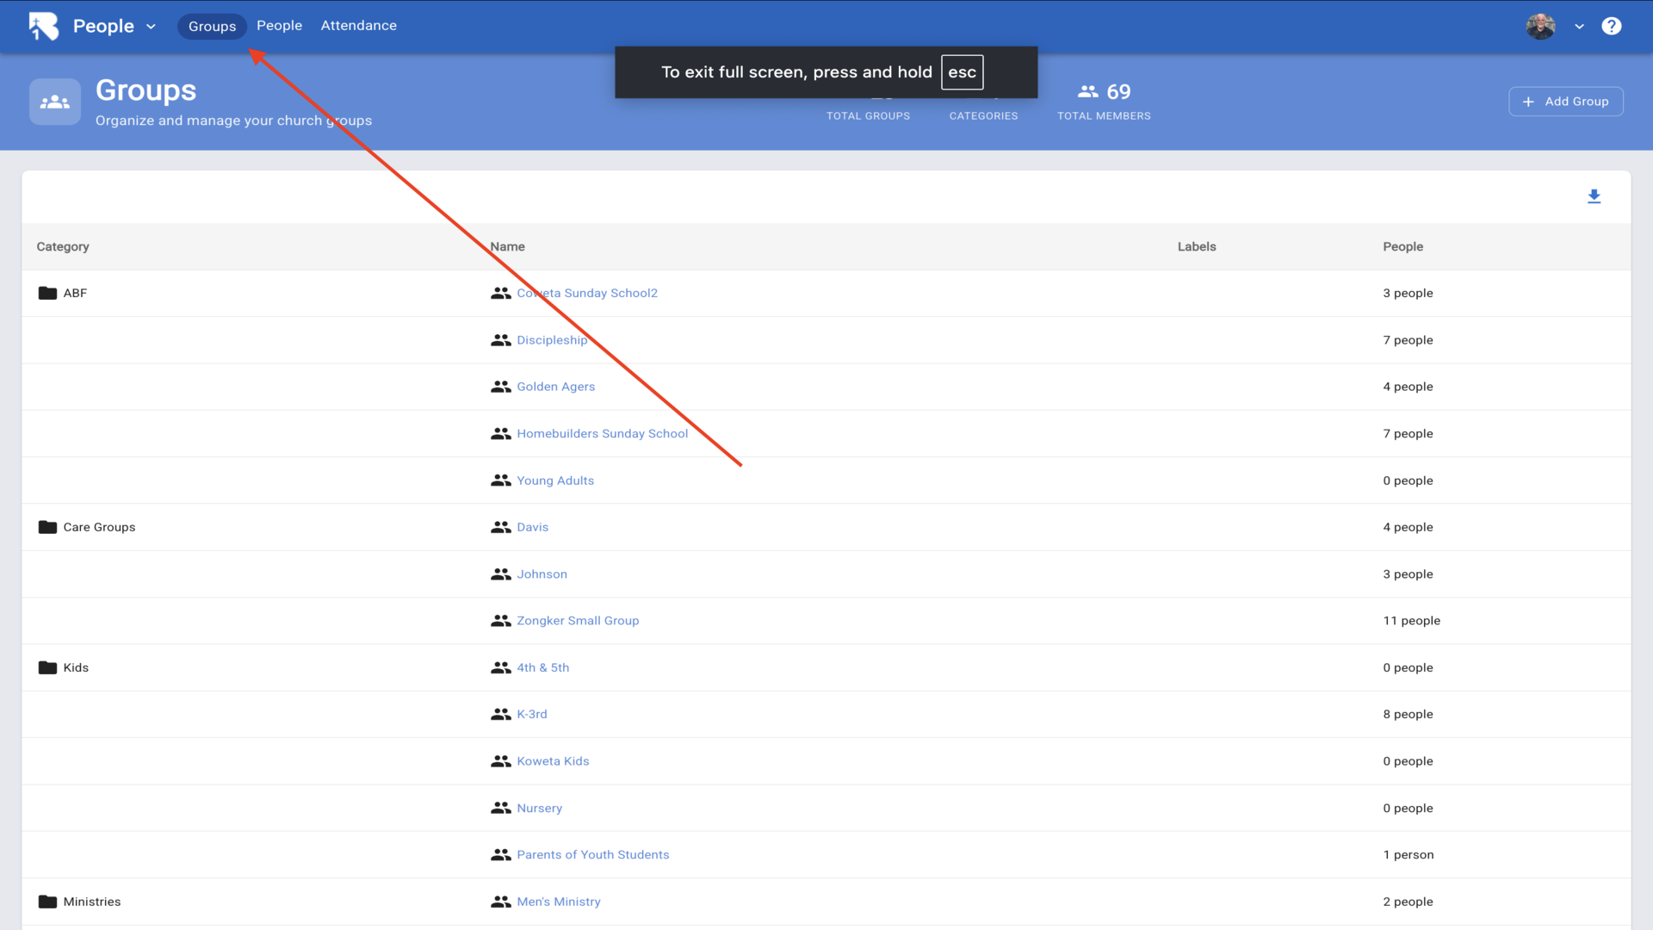The image size is (1653, 930).
Task: Open the Zongker Small Group link
Action: click(x=577, y=621)
